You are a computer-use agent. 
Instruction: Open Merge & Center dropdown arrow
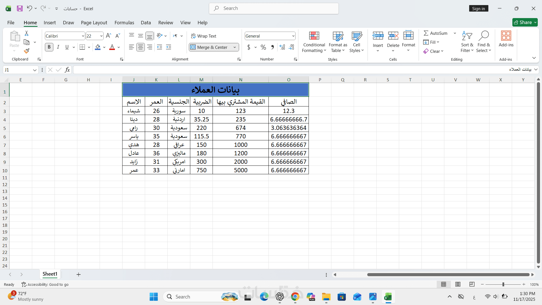[235, 47]
